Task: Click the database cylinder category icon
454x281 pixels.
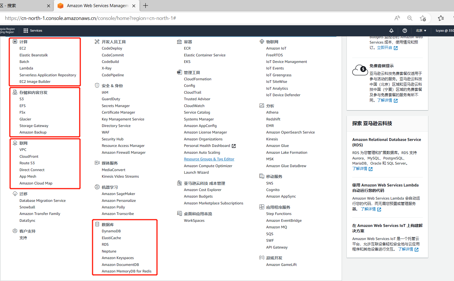Action: [97, 224]
